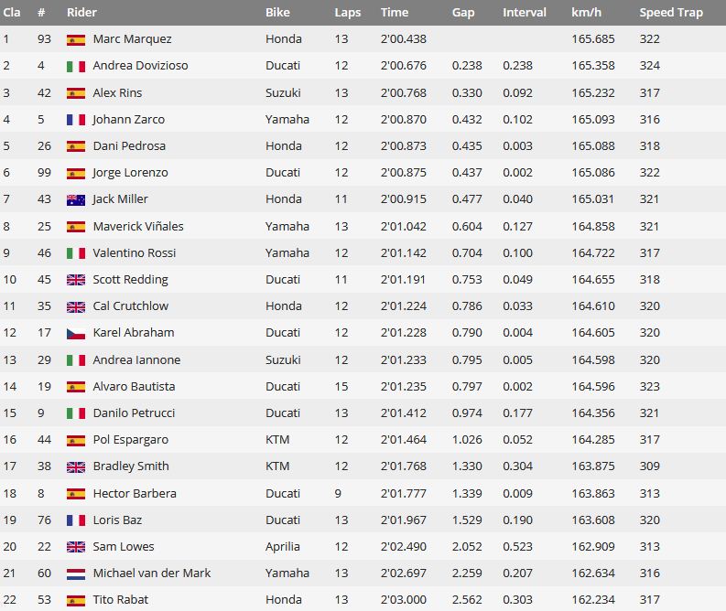The height and width of the screenshot is (611, 726).
Task: Select Maverick Viñales rider name
Action: (x=138, y=226)
